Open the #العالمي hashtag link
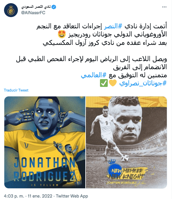172x199 pixels. (x=94, y=75)
